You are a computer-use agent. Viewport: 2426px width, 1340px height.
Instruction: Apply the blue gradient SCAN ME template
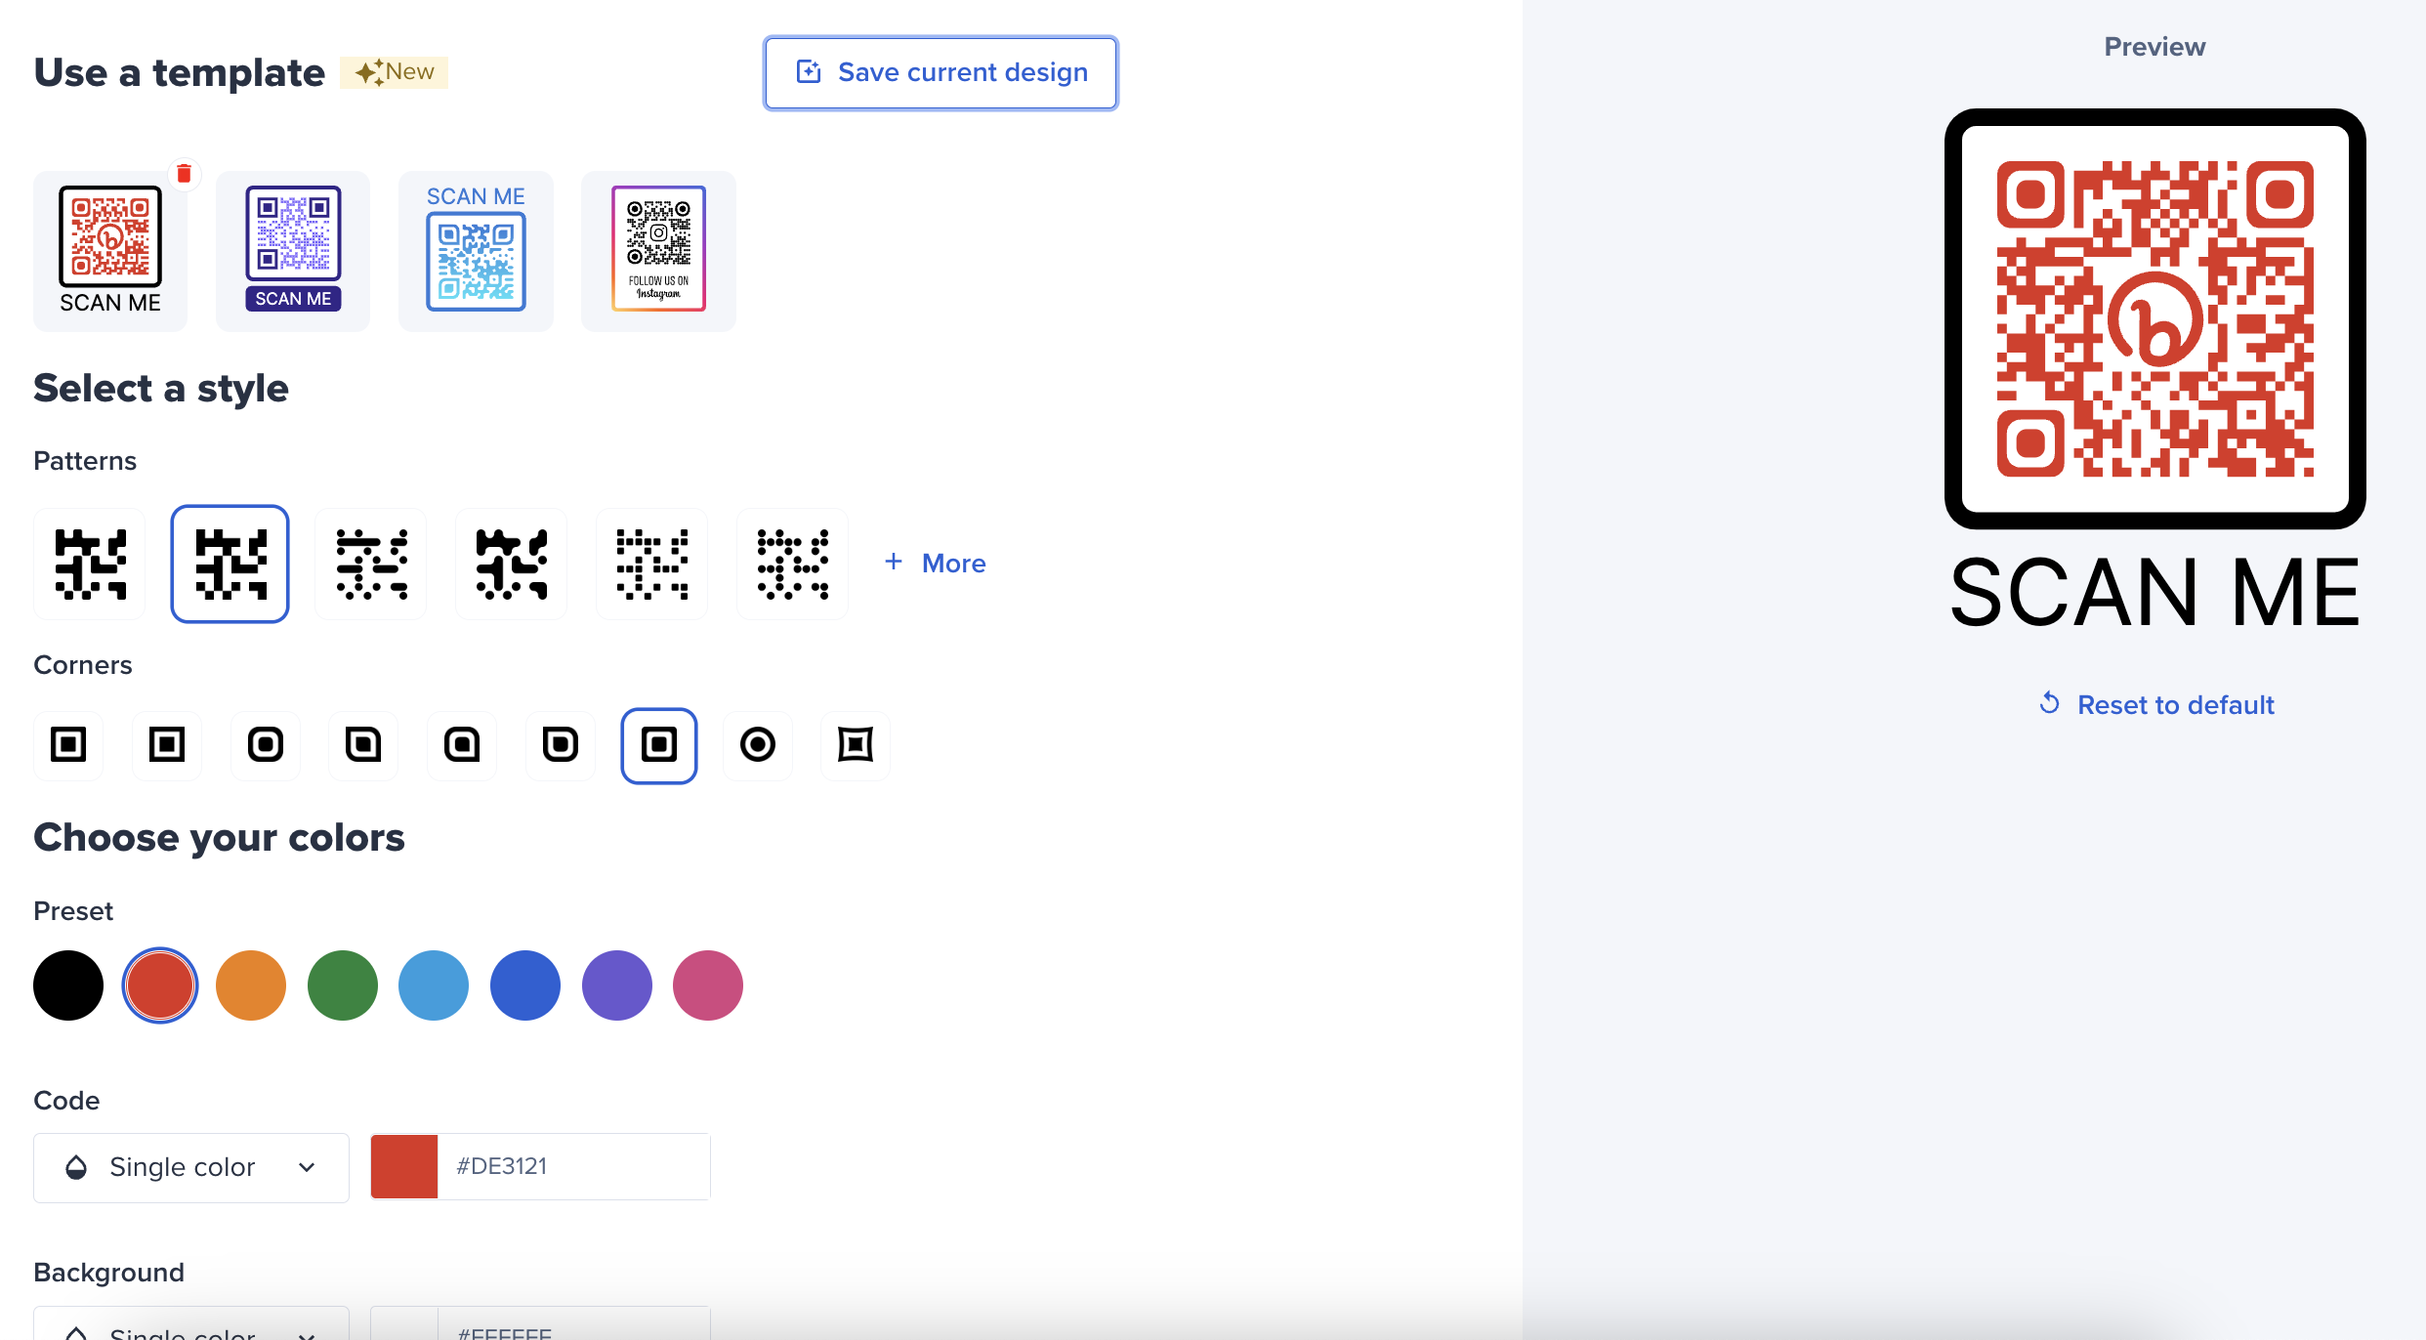coord(476,250)
